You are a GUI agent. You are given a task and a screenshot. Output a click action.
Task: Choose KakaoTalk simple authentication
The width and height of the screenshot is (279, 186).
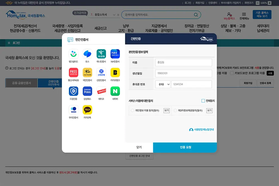pyautogui.click(x=87, y=110)
